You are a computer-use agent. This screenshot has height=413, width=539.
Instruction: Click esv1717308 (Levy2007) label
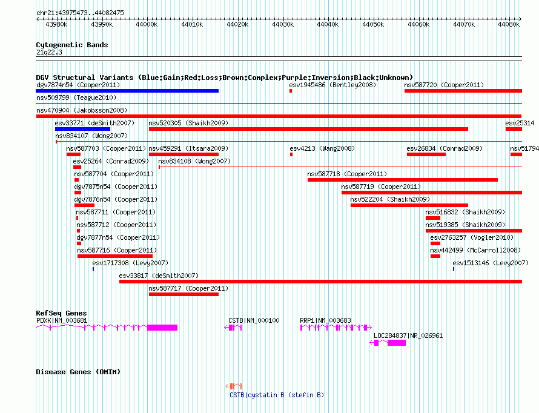pos(130,263)
